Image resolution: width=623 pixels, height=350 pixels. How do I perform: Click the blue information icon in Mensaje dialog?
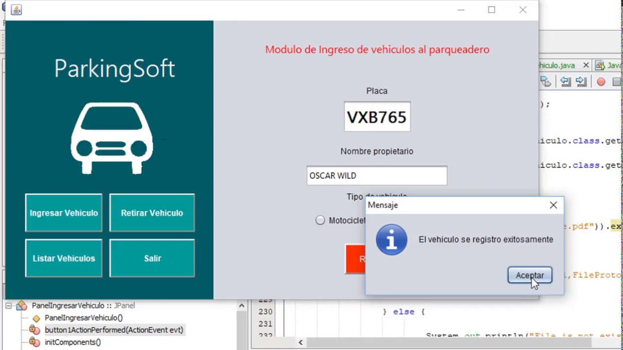392,240
